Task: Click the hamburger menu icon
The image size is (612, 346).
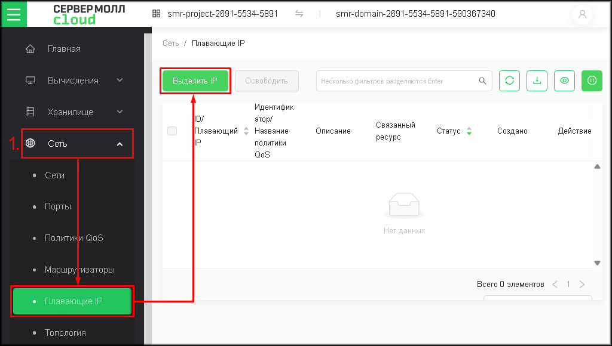Action: 13,14
